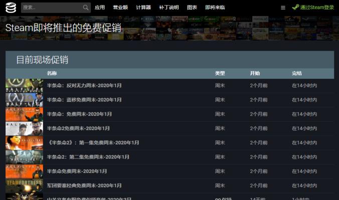Open 半条命2免费周末-2020年1月 link
This screenshot has height=200, width=339.
pyautogui.click(x=78, y=128)
